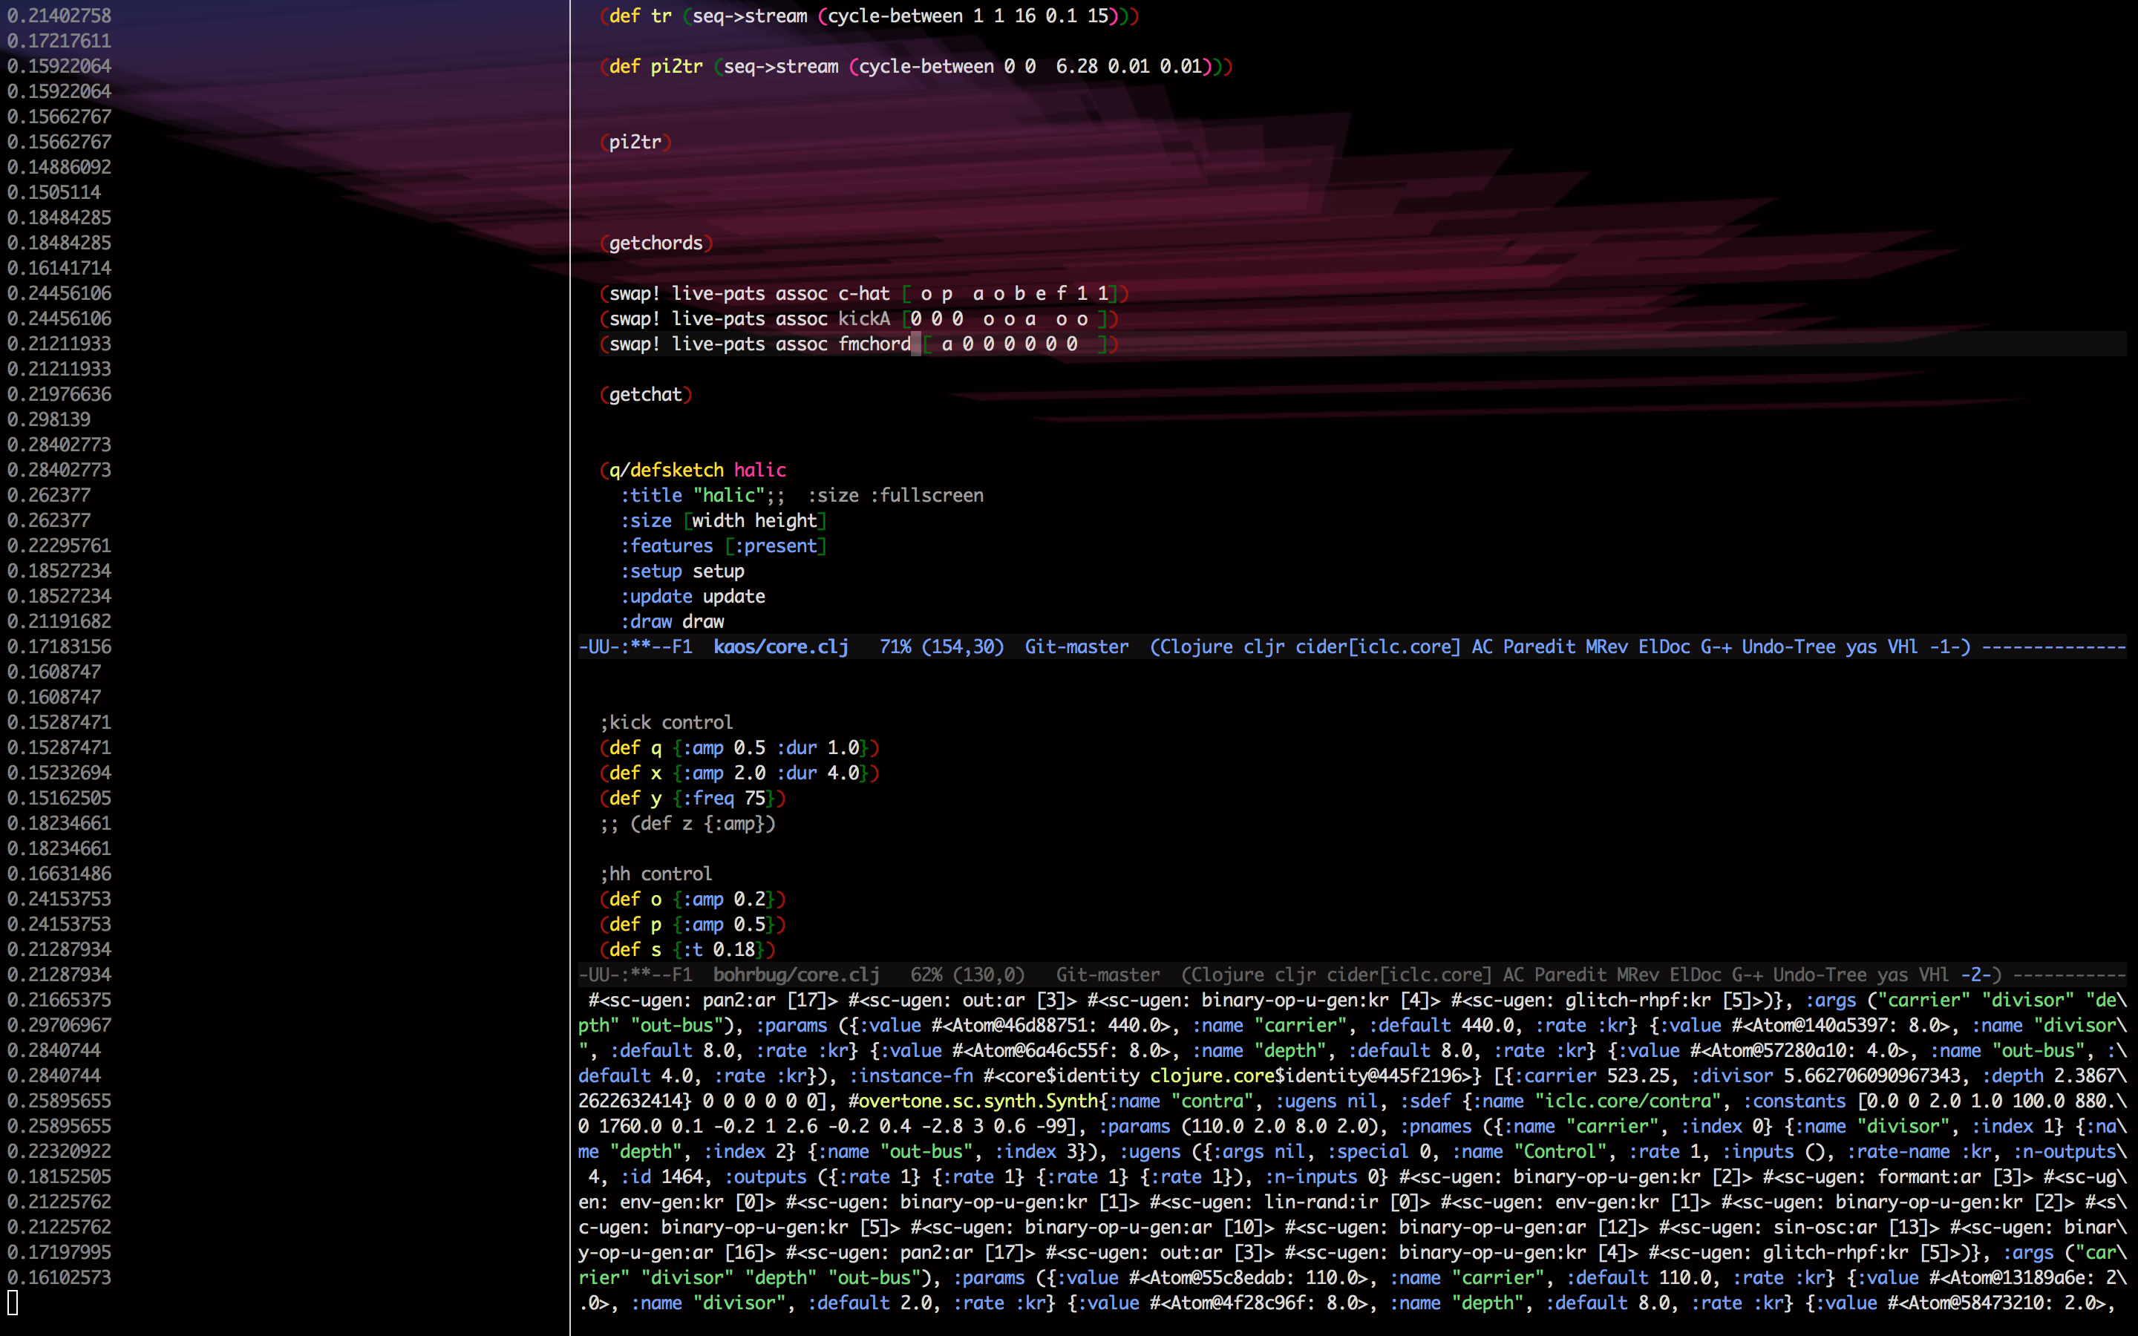Click kaos/core.clj buffer name in mode line
This screenshot has height=1336, width=2138.
click(780, 646)
